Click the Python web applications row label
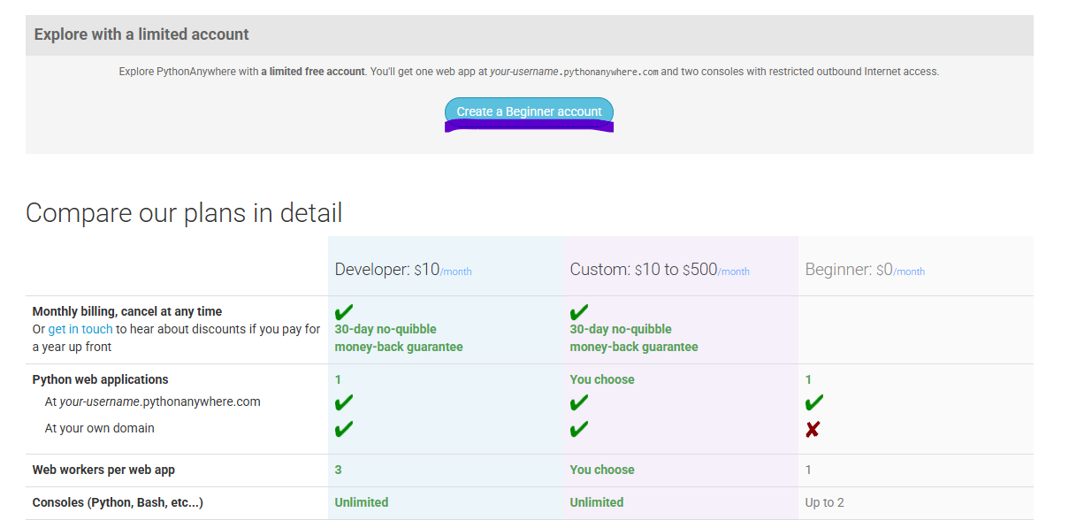 click(x=100, y=379)
